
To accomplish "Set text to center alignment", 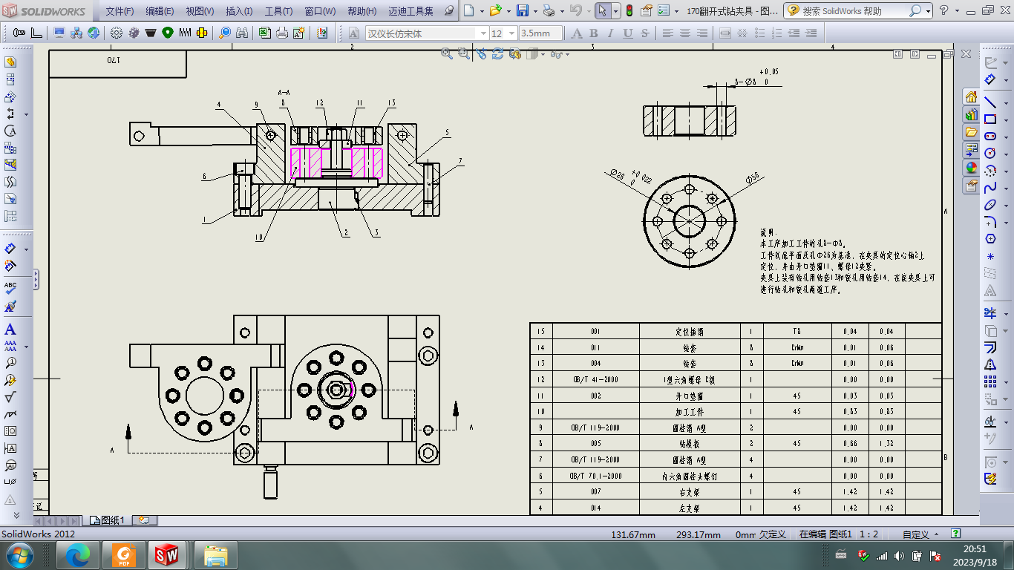I will click(684, 33).
